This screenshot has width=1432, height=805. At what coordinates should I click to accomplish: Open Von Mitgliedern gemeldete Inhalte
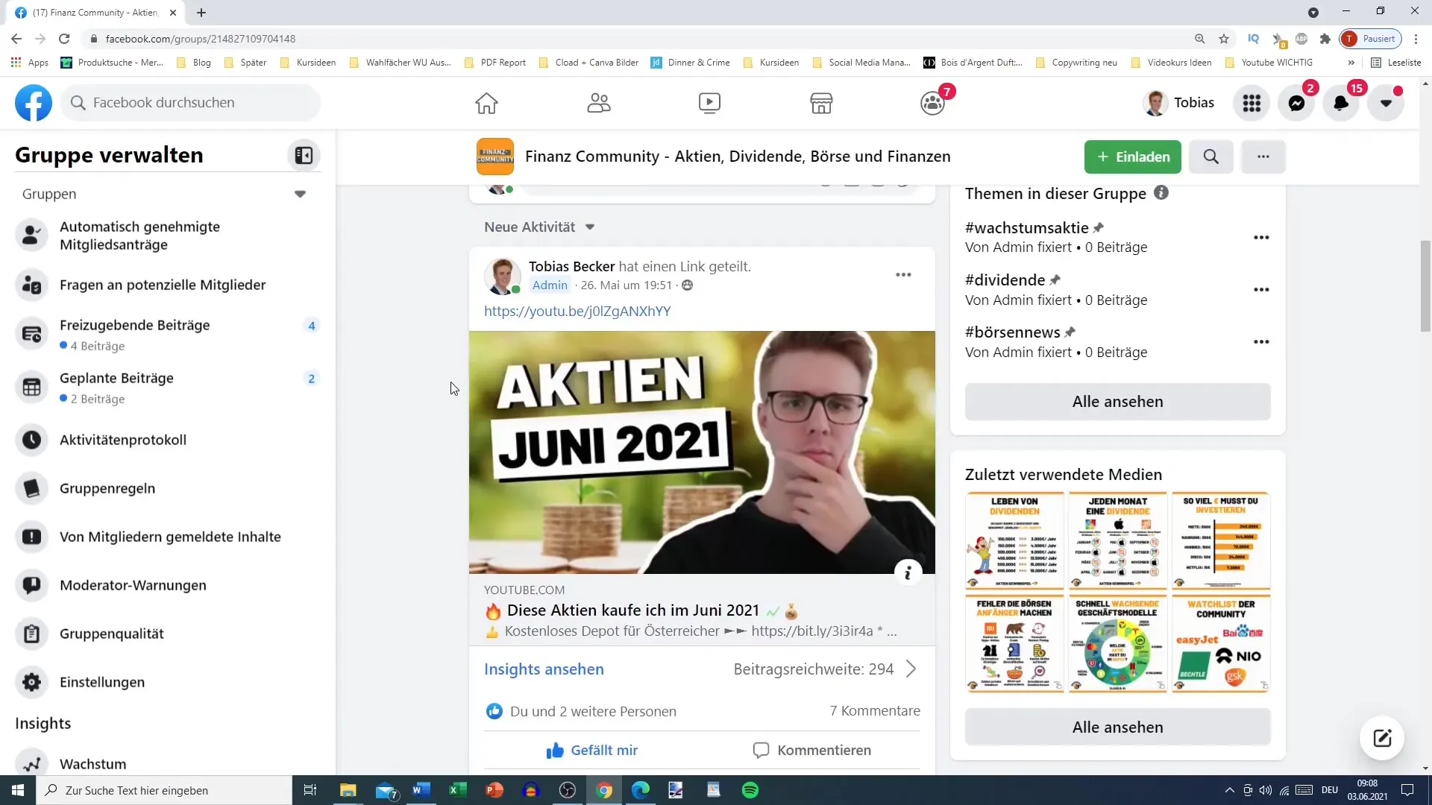[x=168, y=537]
